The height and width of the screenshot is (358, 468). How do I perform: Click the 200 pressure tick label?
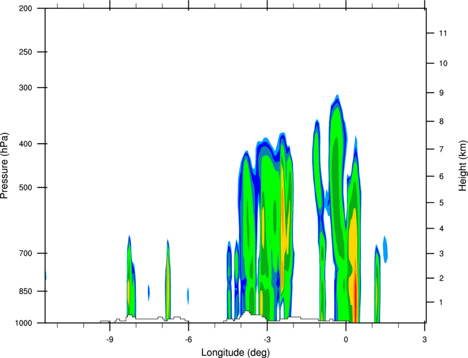pos(25,8)
